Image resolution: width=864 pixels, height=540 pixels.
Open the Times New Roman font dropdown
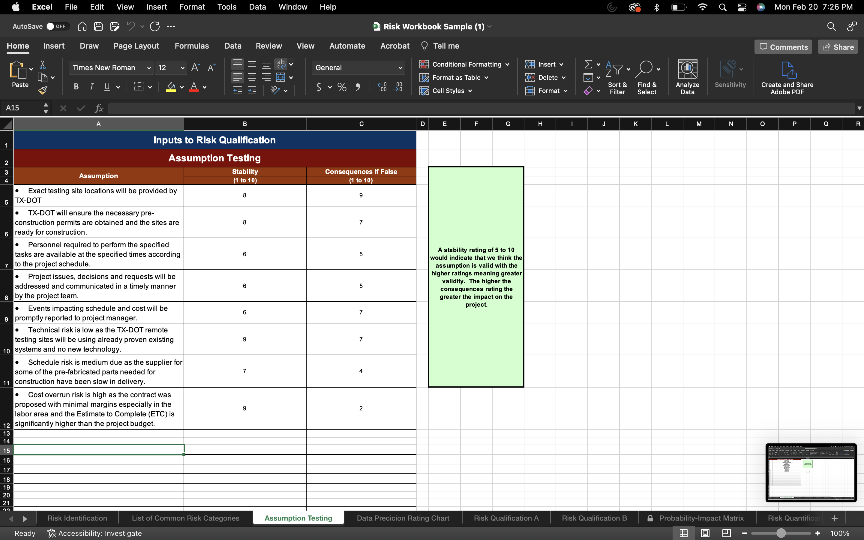149,68
